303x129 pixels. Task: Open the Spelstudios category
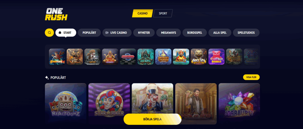pyautogui.click(x=246, y=32)
